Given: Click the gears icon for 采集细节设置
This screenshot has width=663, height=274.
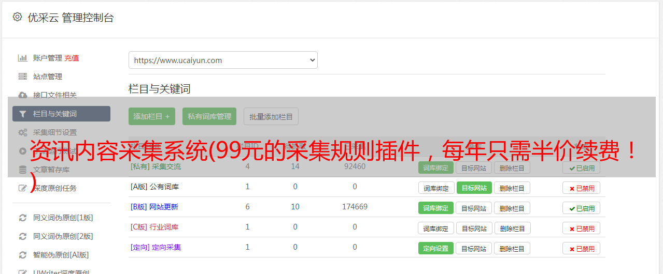Looking at the screenshot, I should point(23,132).
